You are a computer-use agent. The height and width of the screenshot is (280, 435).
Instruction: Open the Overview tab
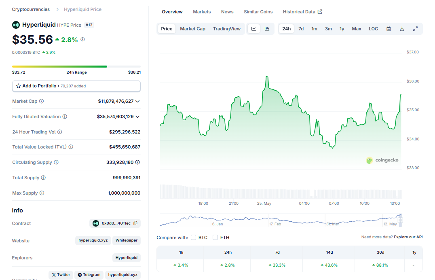172,12
